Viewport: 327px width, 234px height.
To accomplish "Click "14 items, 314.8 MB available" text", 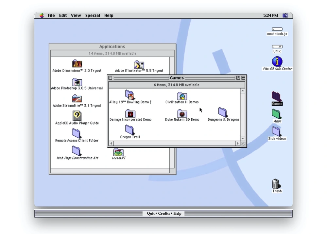I will pyautogui.click(x=112, y=53).
